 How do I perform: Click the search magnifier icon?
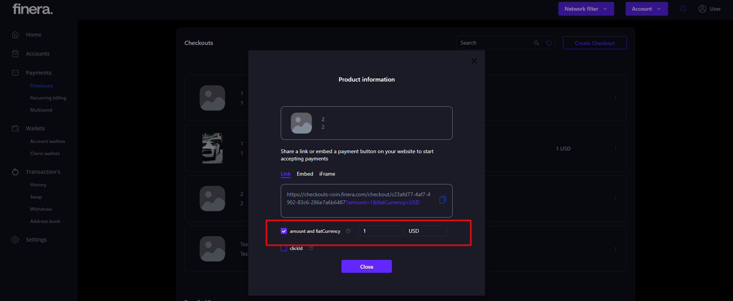[537, 43]
